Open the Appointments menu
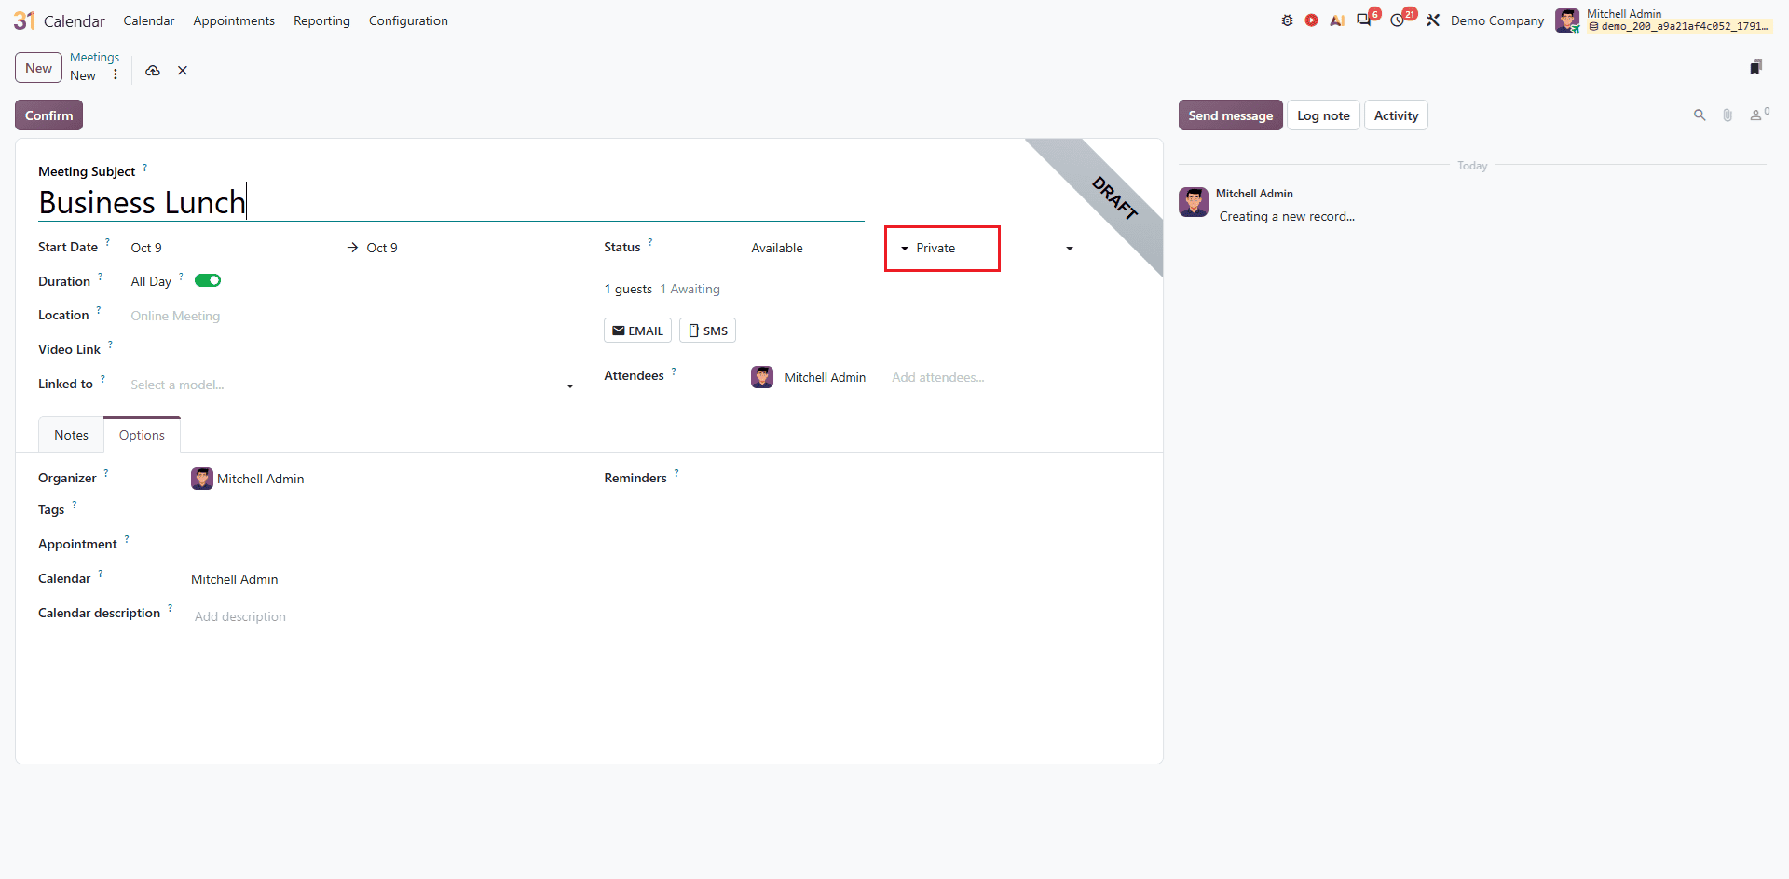 pos(234,20)
